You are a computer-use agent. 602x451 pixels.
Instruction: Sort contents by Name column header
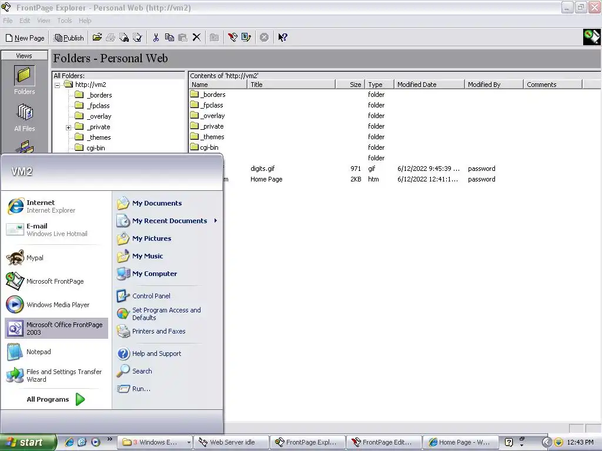pos(218,85)
